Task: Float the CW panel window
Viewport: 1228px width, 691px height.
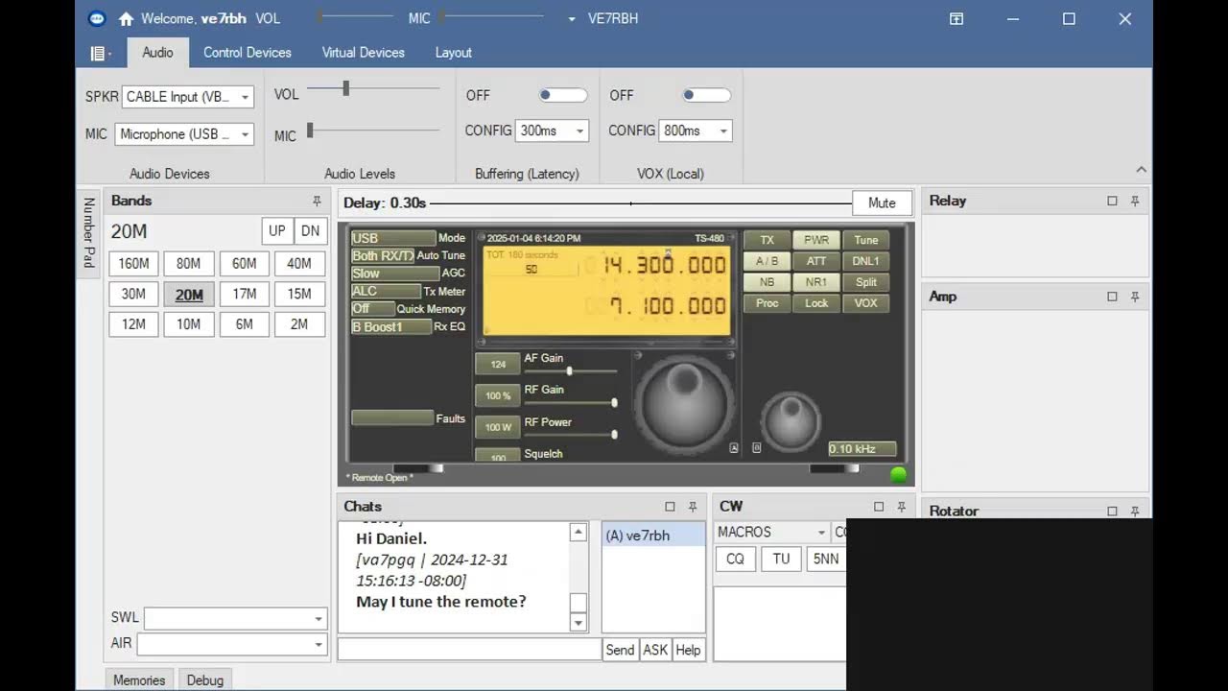Action: click(x=879, y=507)
